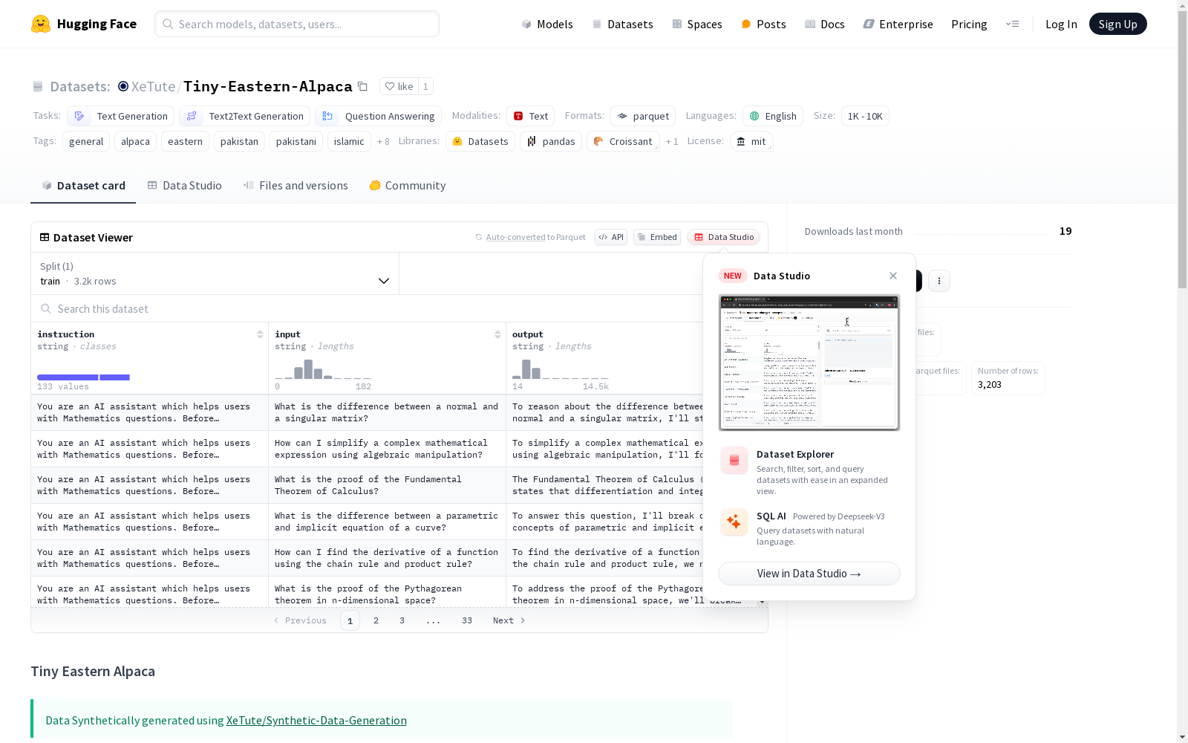The height and width of the screenshot is (743, 1188).
Task: Click the Sign Up button
Action: [x=1117, y=24]
